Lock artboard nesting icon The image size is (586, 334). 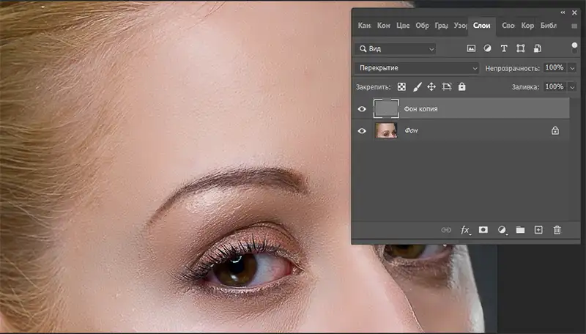point(447,86)
